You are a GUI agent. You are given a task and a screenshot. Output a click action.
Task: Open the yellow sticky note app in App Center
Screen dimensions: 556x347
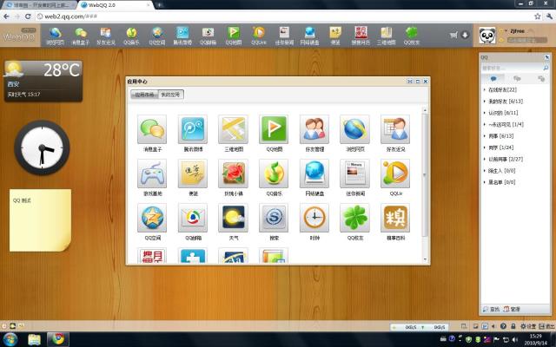pos(193,173)
